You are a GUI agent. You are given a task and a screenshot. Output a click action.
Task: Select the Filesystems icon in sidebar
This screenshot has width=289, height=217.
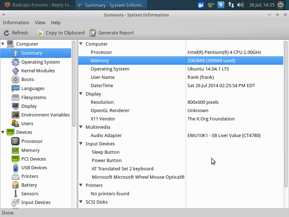point(16,97)
